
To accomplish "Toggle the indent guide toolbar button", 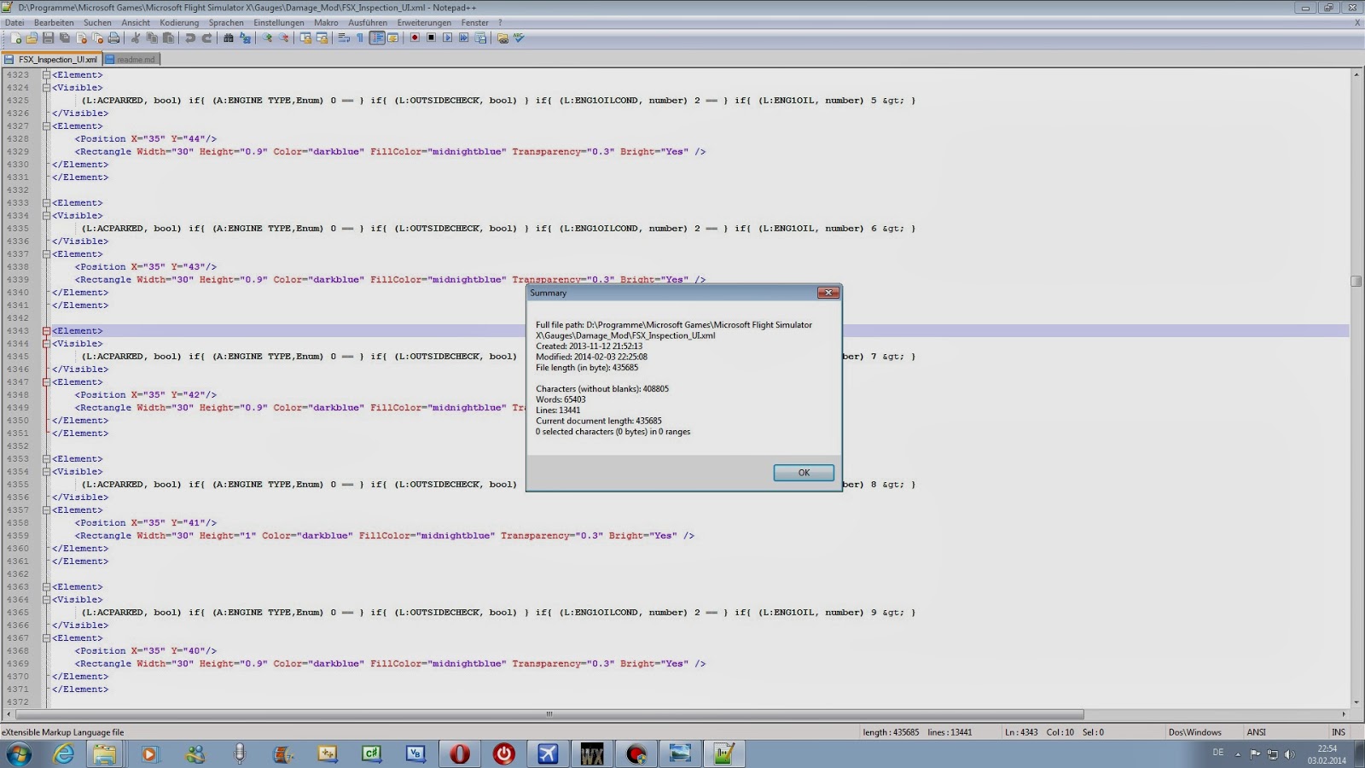I will (377, 38).
